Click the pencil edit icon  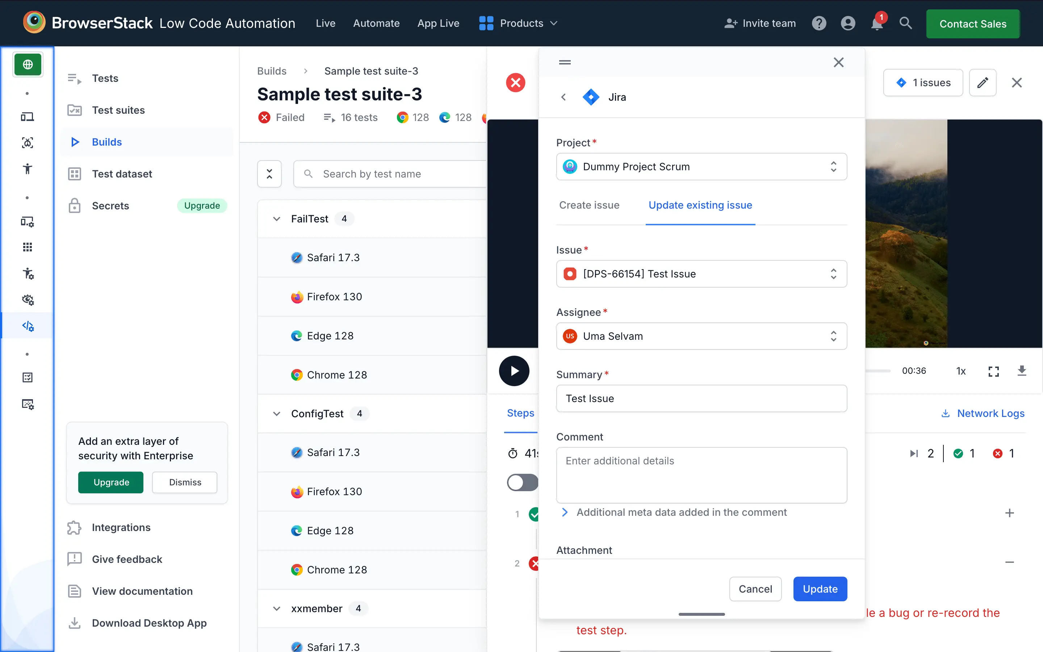coord(982,82)
